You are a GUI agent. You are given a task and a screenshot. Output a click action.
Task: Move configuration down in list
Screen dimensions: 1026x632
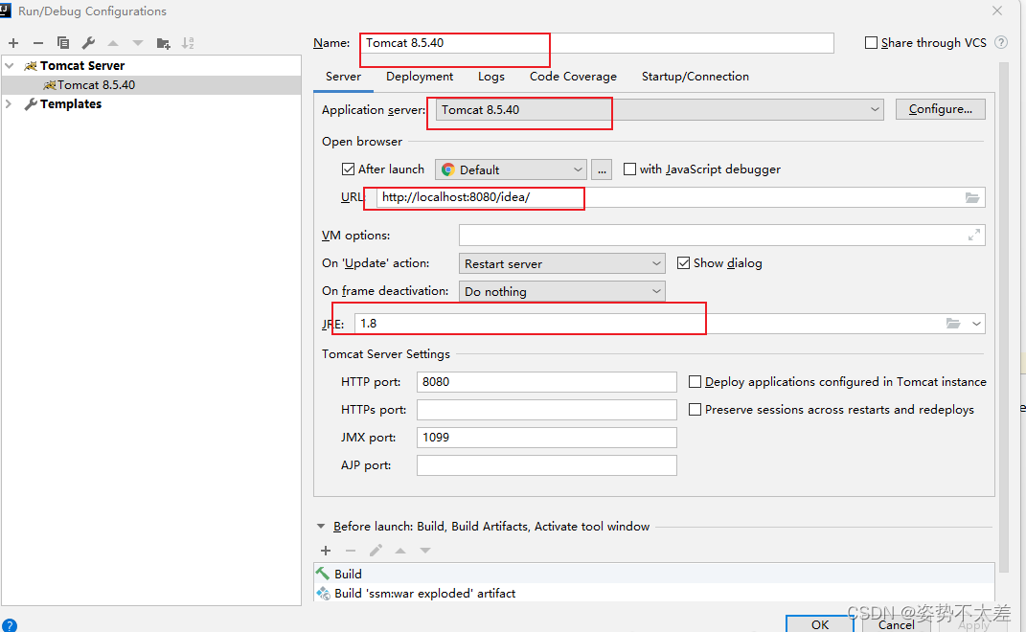pyautogui.click(x=137, y=43)
